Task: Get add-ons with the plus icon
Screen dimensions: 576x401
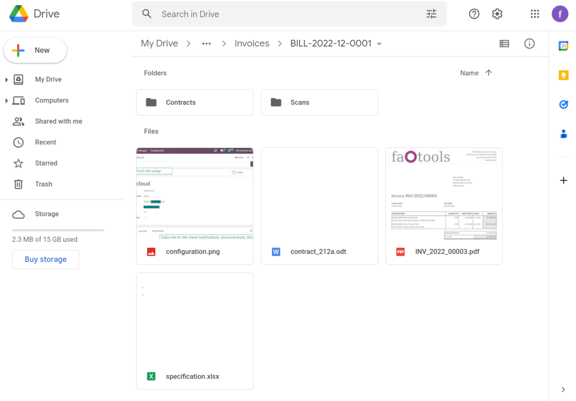Action: pyautogui.click(x=563, y=181)
